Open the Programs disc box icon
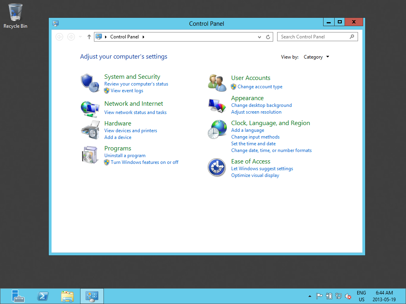Screen dimensions: 406x304 pyautogui.click(x=90, y=155)
